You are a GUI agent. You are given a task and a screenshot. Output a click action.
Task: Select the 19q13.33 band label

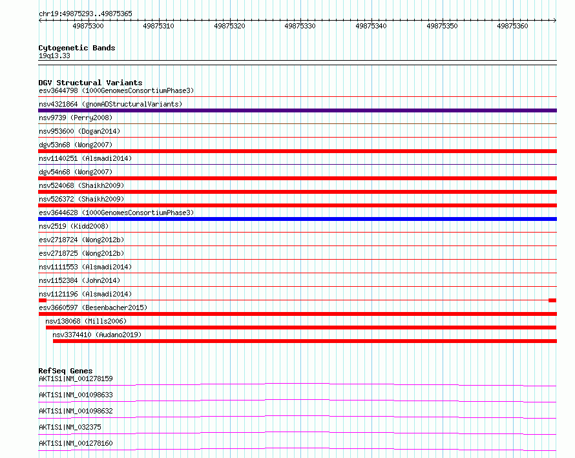[x=54, y=56]
